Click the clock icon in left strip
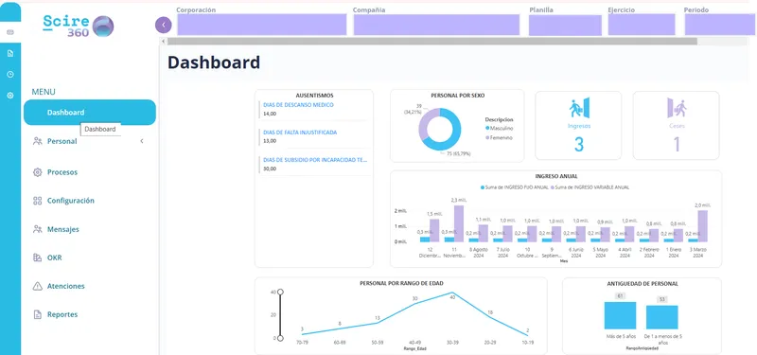 point(10,75)
